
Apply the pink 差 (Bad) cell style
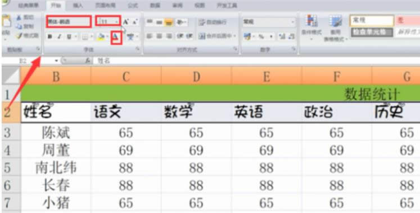tap(408, 21)
